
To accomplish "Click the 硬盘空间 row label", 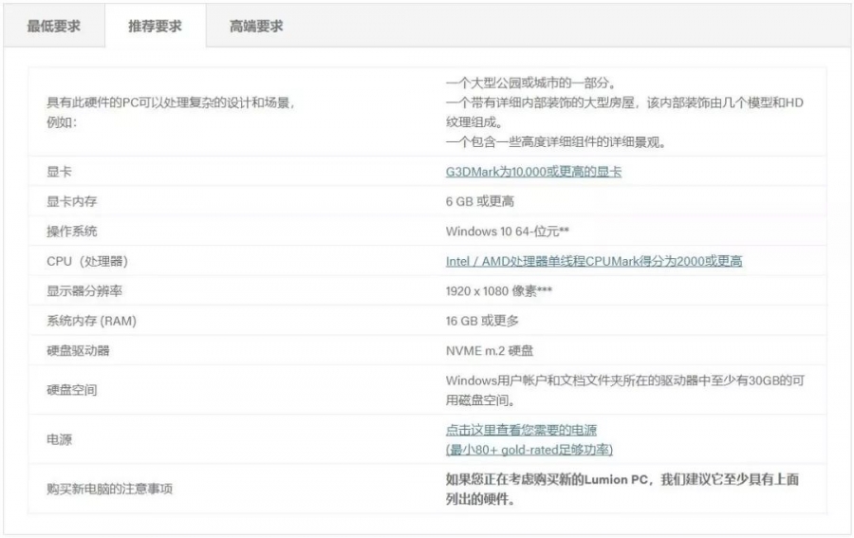I will pos(71,390).
